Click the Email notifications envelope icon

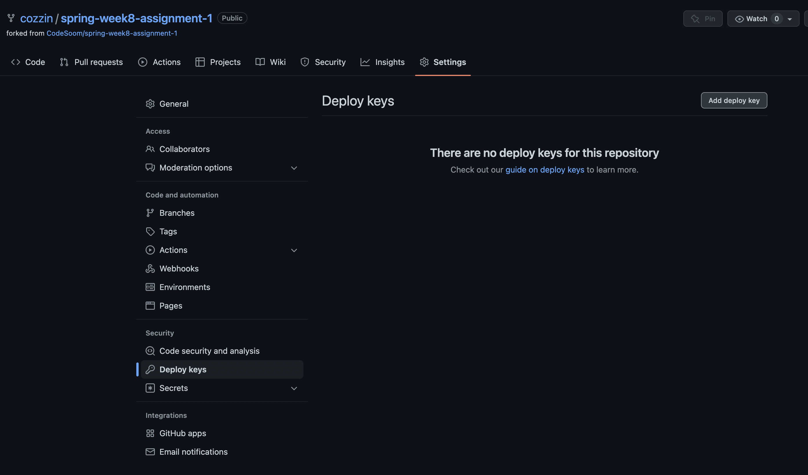tap(150, 452)
